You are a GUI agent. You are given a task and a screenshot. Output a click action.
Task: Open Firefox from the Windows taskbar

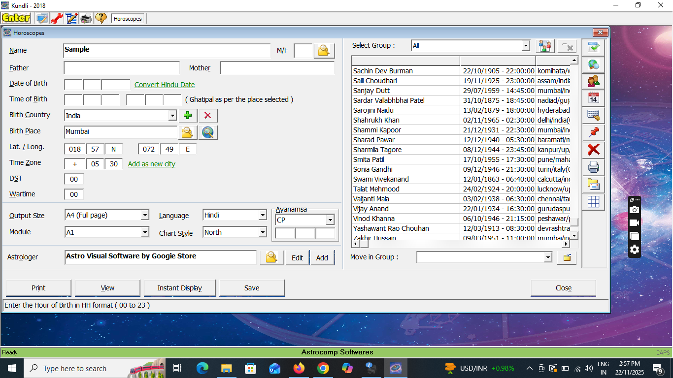click(x=299, y=368)
